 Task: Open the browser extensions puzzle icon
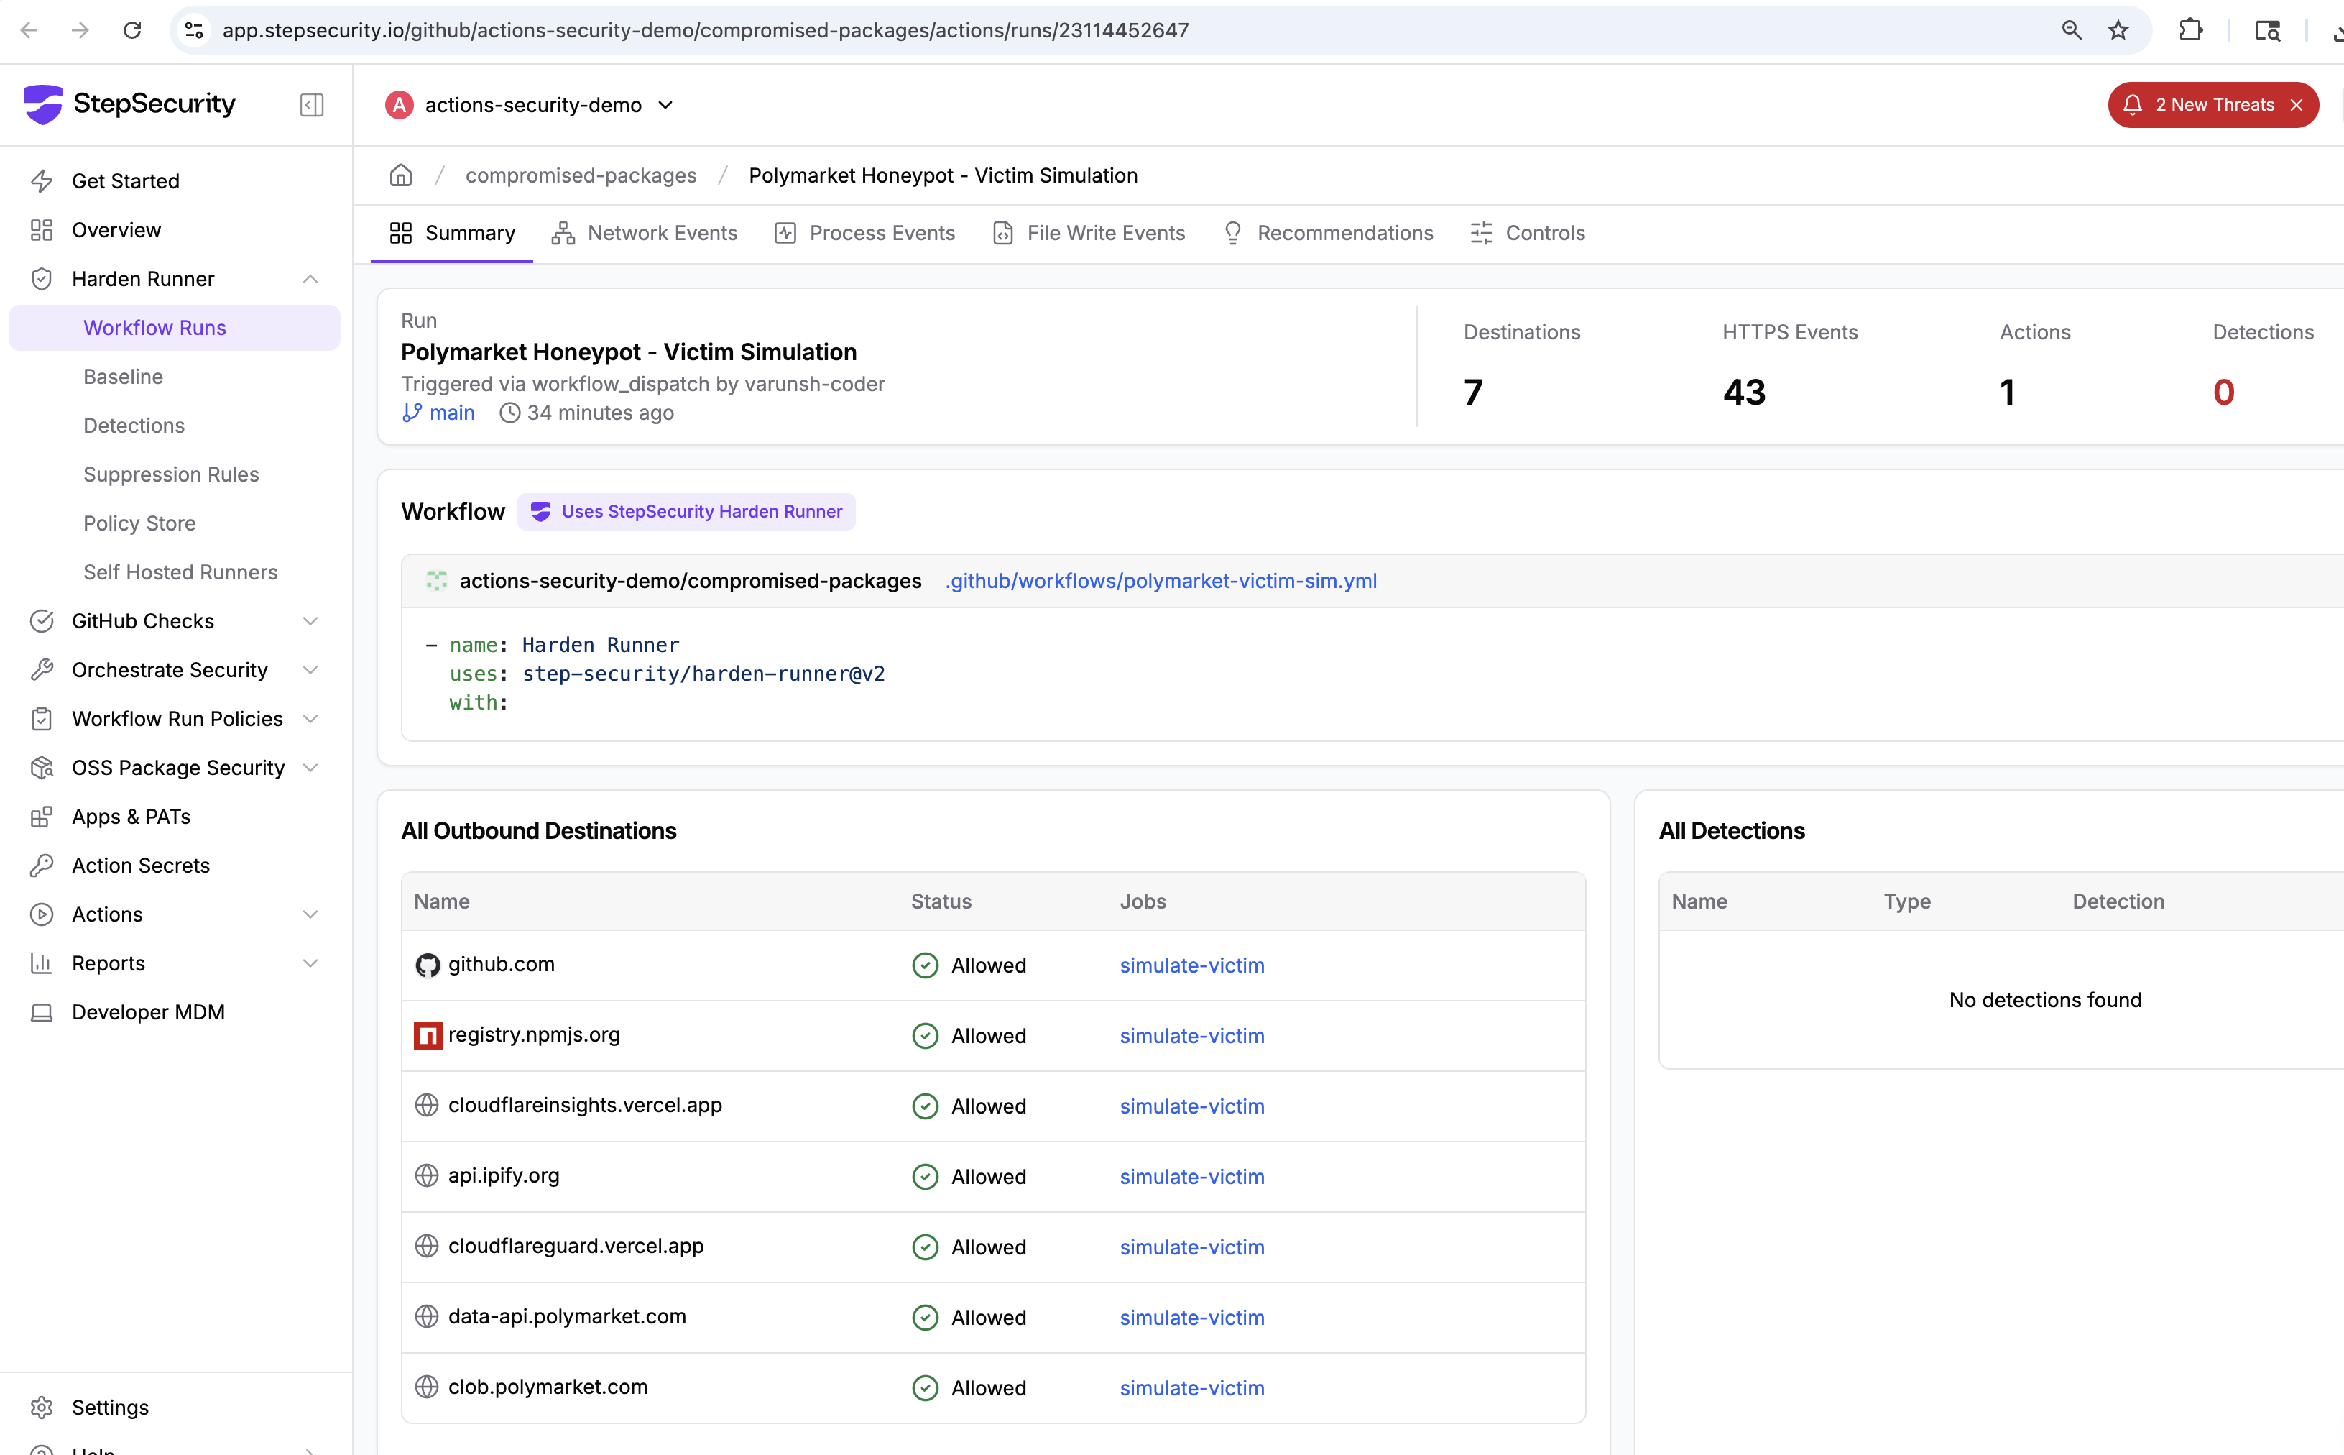(x=2190, y=31)
